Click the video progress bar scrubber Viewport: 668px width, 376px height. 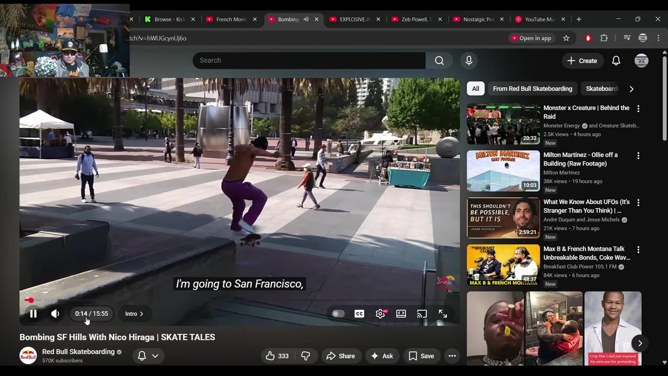pyautogui.click(x=30, y=300)
